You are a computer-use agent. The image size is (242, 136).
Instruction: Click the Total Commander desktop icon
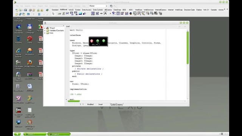[x=29, y=29]
